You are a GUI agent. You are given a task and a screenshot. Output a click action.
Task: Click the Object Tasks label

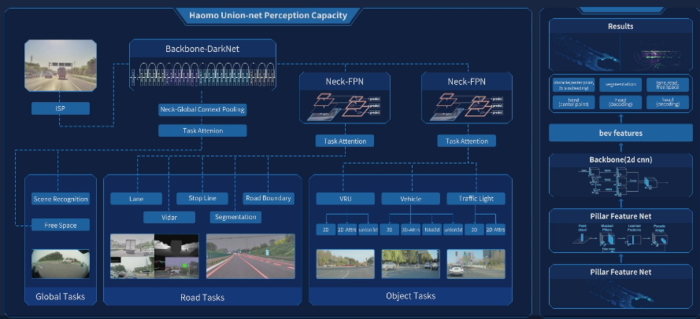coord(411,296)
